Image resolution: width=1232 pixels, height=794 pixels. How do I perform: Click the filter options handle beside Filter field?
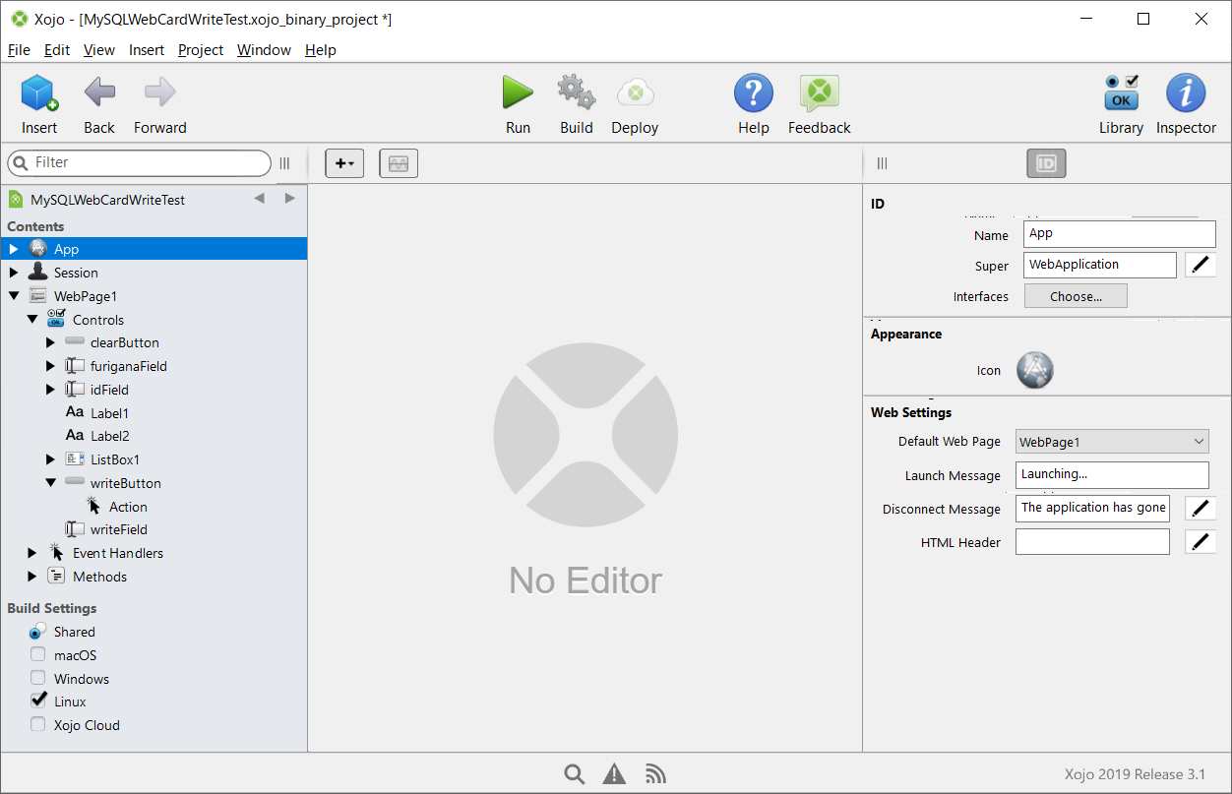[284, 163]
